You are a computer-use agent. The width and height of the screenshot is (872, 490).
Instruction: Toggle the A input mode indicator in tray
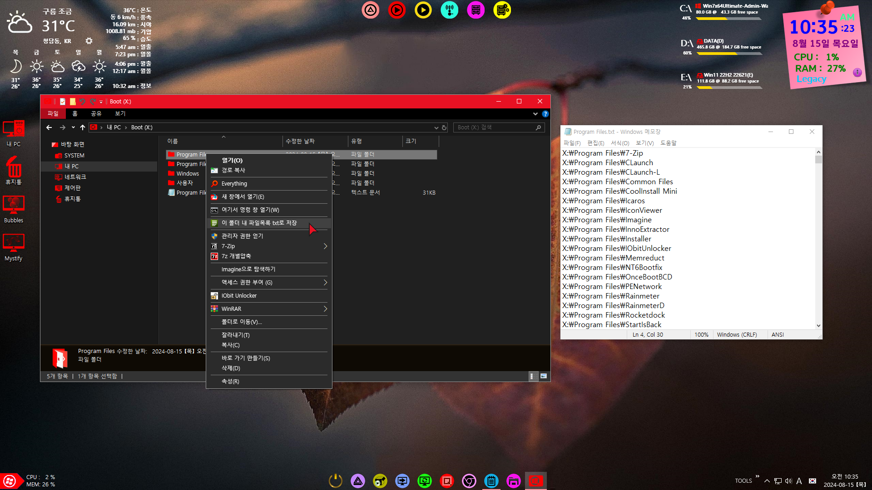pos(799,481)
